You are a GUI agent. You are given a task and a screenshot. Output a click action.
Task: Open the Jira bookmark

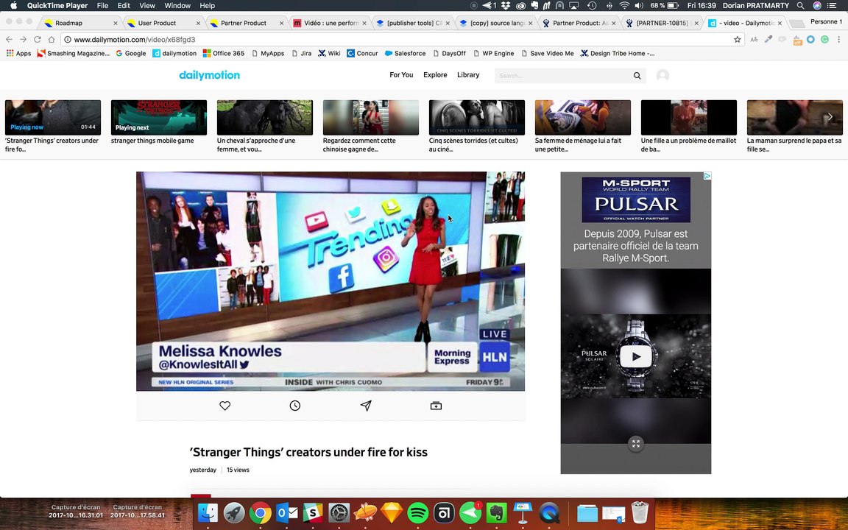[302, 54]
